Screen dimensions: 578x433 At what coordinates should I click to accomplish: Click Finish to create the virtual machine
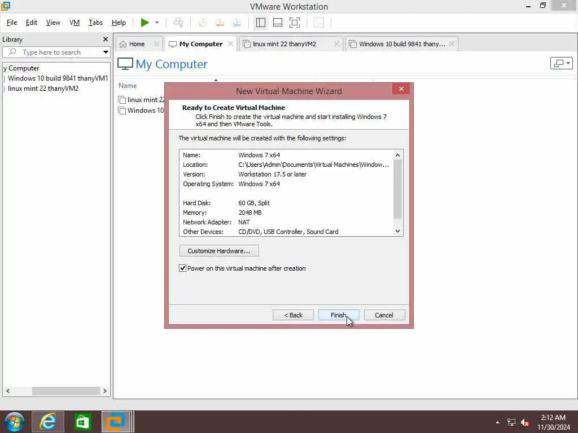tap(339, 315)
